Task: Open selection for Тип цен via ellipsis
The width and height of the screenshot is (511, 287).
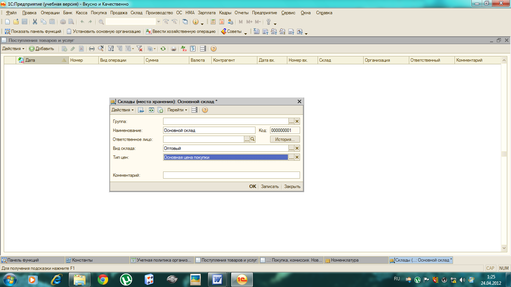Action: click(291, 157)
